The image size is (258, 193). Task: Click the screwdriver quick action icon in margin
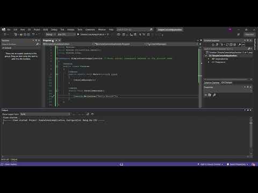coord(53,96)
